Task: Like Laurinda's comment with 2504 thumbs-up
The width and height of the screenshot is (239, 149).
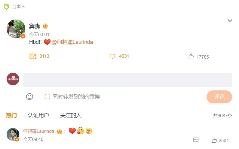Action: [214, 140]
